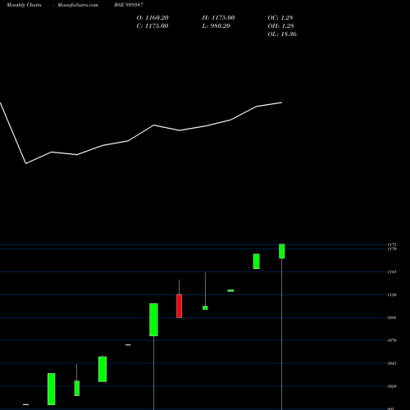Click the 1020 price axis label
The height and width of the screenshot is (410, 410).
pyautogui.click(x=392, y=386)
